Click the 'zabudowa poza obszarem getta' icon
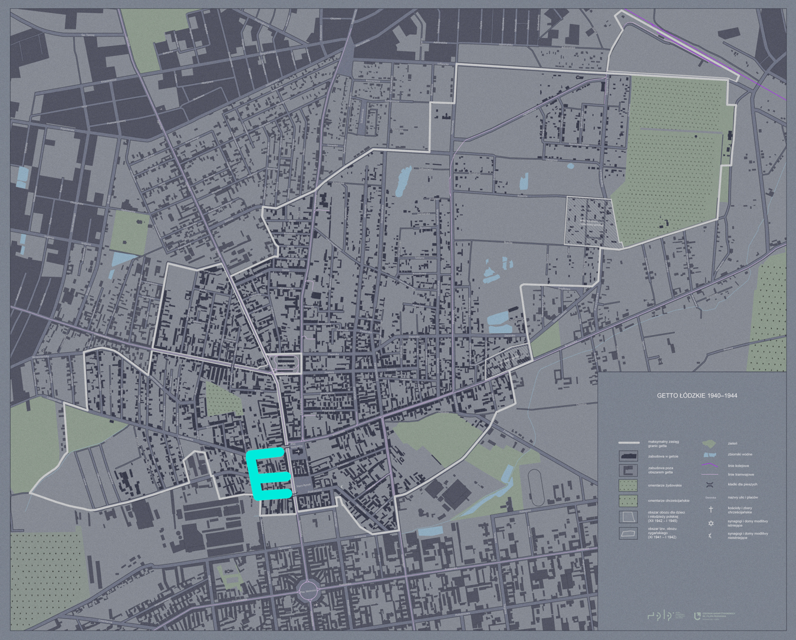The image size is (796, 640). (x=628, y=470)
